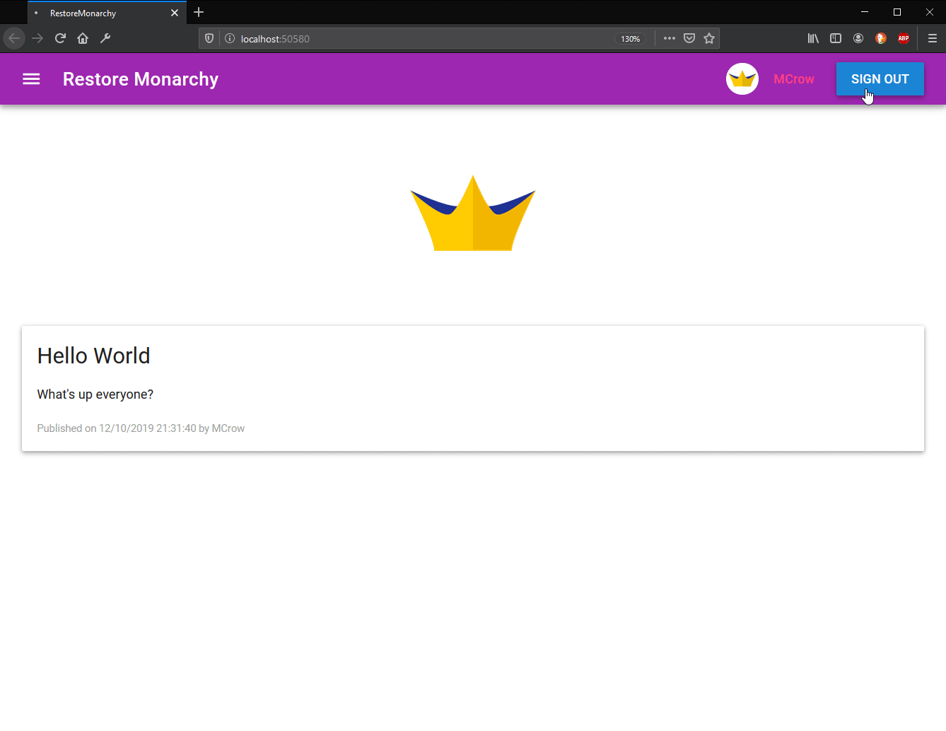Reload the current page
Screen dimensions: 946x731
coord(60,38)
